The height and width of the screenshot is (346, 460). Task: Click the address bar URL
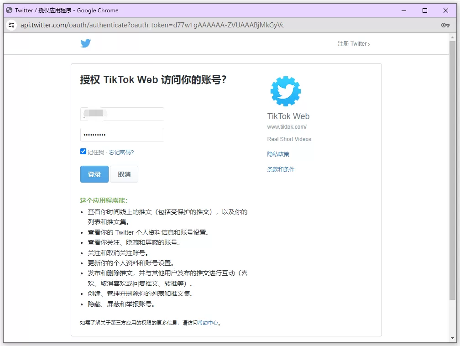[x=152, y=25]
